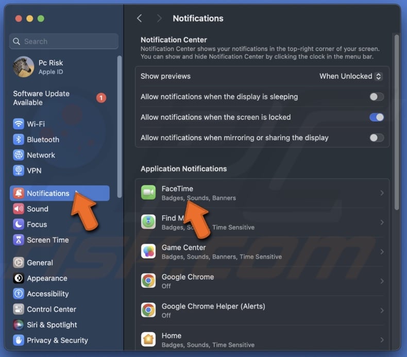Click the Bluetooth sidebar icon
The width and height of the screenshot is (407, 357).
pyautogui.click(x=19, y=140)
